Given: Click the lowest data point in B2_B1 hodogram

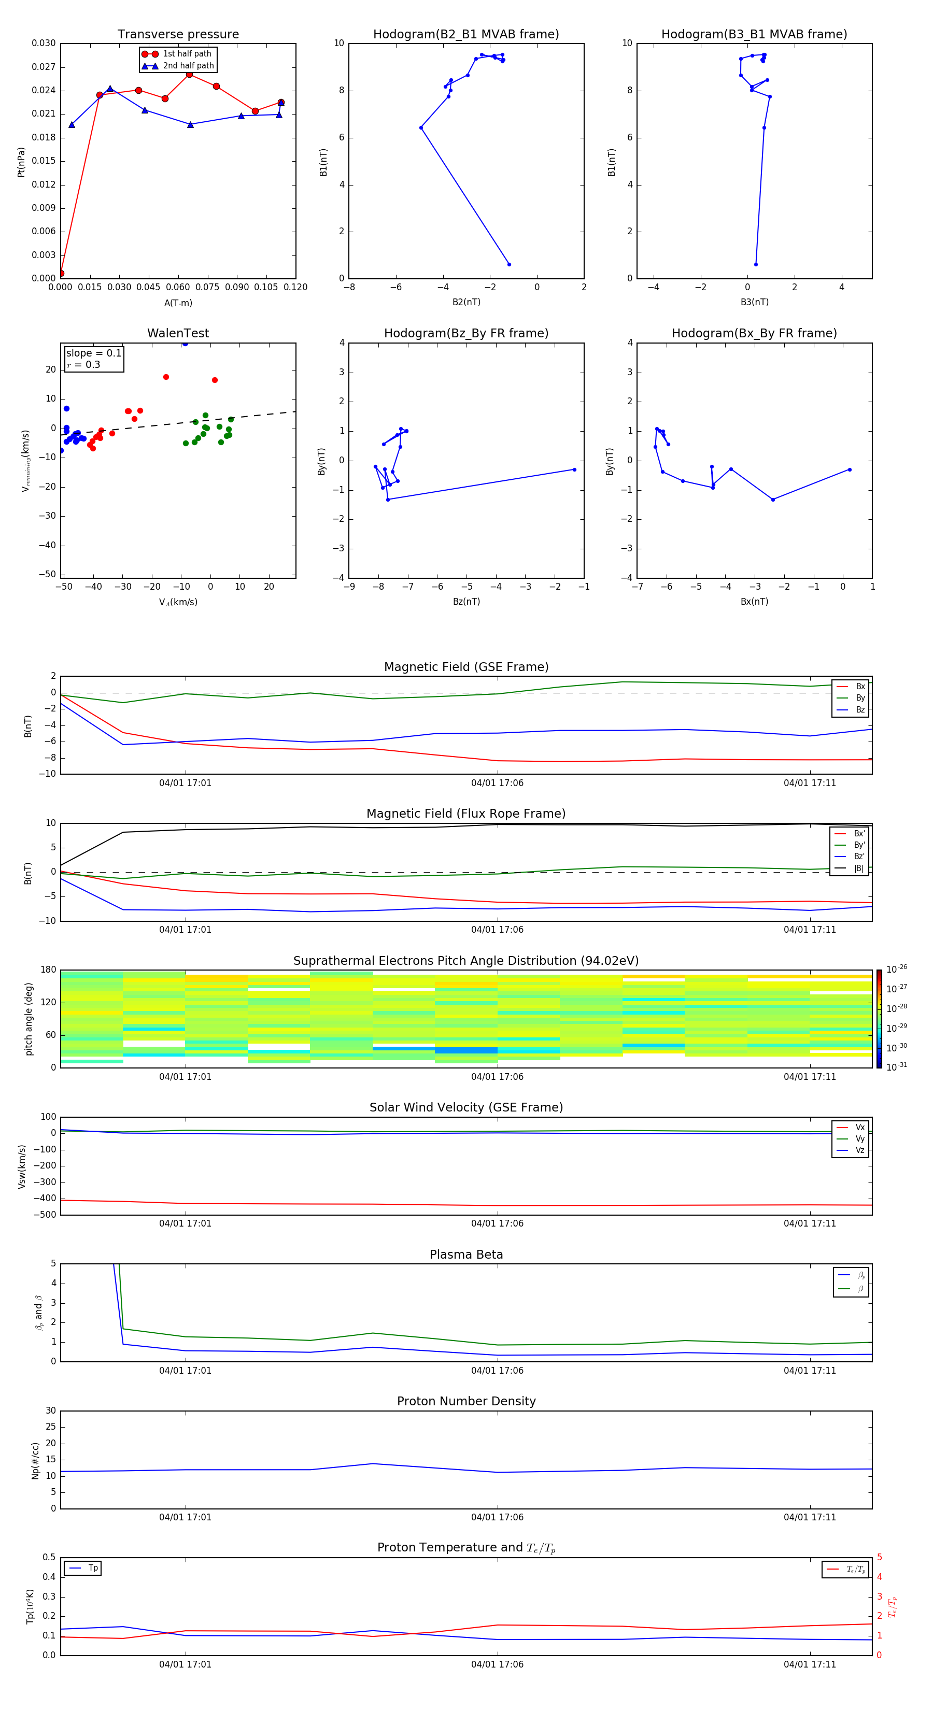Looking at the screenshot, I should click(x=510, y=264).
